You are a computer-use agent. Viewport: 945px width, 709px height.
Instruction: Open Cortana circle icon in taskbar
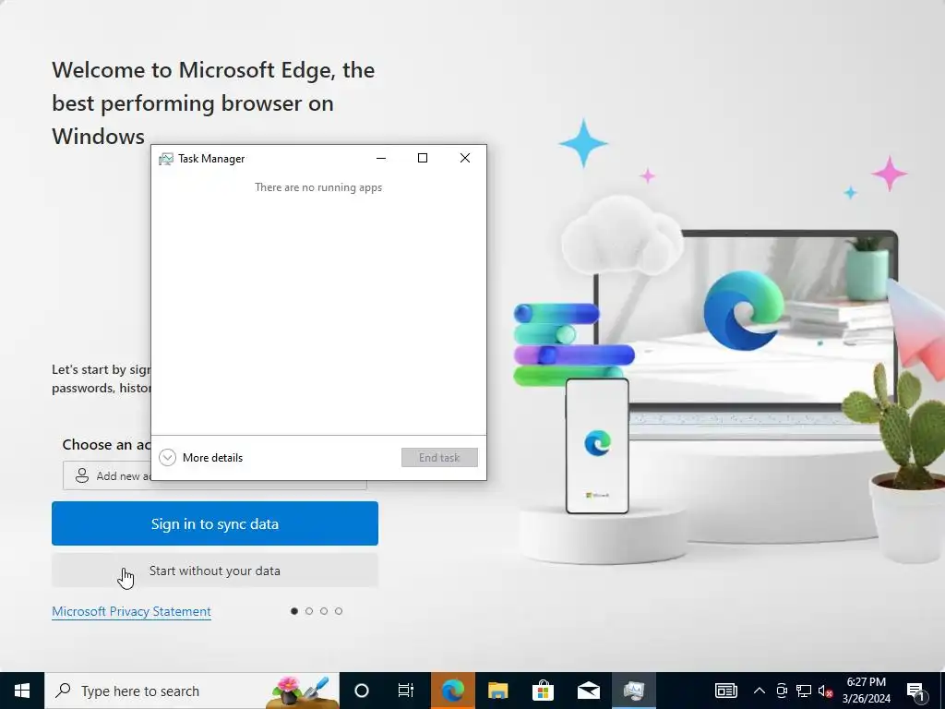click(x=361, y=691)
